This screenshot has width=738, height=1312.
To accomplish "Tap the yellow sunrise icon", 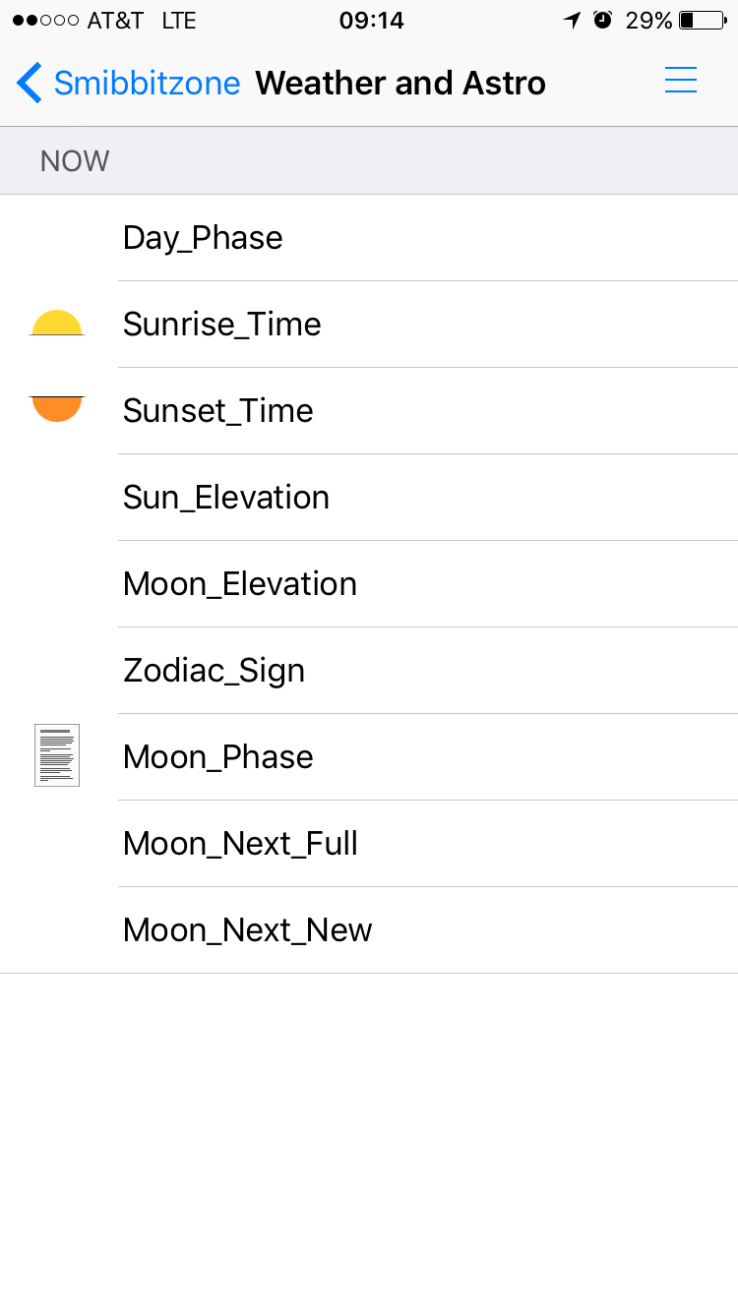I will coord(57,324).
